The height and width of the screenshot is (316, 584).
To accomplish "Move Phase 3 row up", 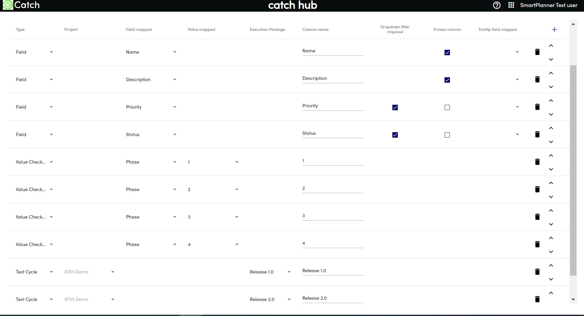I will pos(551,210).
